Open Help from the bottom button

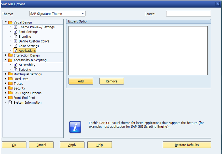point(100,145)
